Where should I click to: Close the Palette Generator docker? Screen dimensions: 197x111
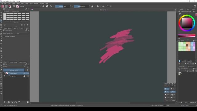point(28,9)
